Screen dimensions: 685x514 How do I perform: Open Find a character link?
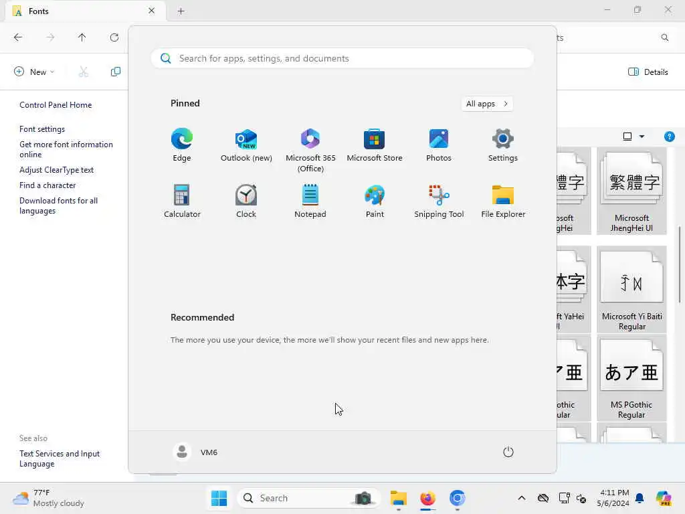click(47, 185)
